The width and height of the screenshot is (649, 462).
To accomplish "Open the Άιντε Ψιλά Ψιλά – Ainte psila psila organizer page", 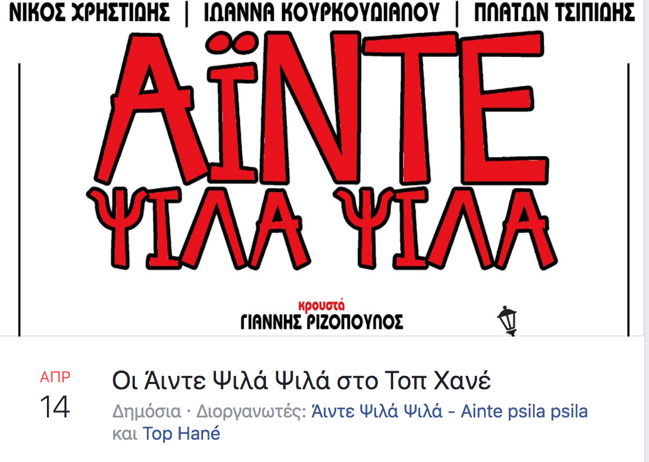I will (x=449, y=412).
